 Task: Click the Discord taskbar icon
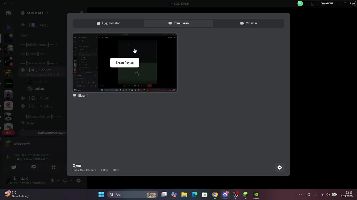(x=225, y=194)
